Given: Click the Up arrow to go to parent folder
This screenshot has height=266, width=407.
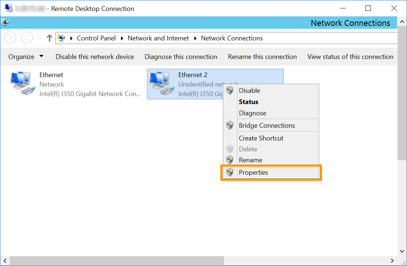Looking at the screenshot, I should point(49,38).
